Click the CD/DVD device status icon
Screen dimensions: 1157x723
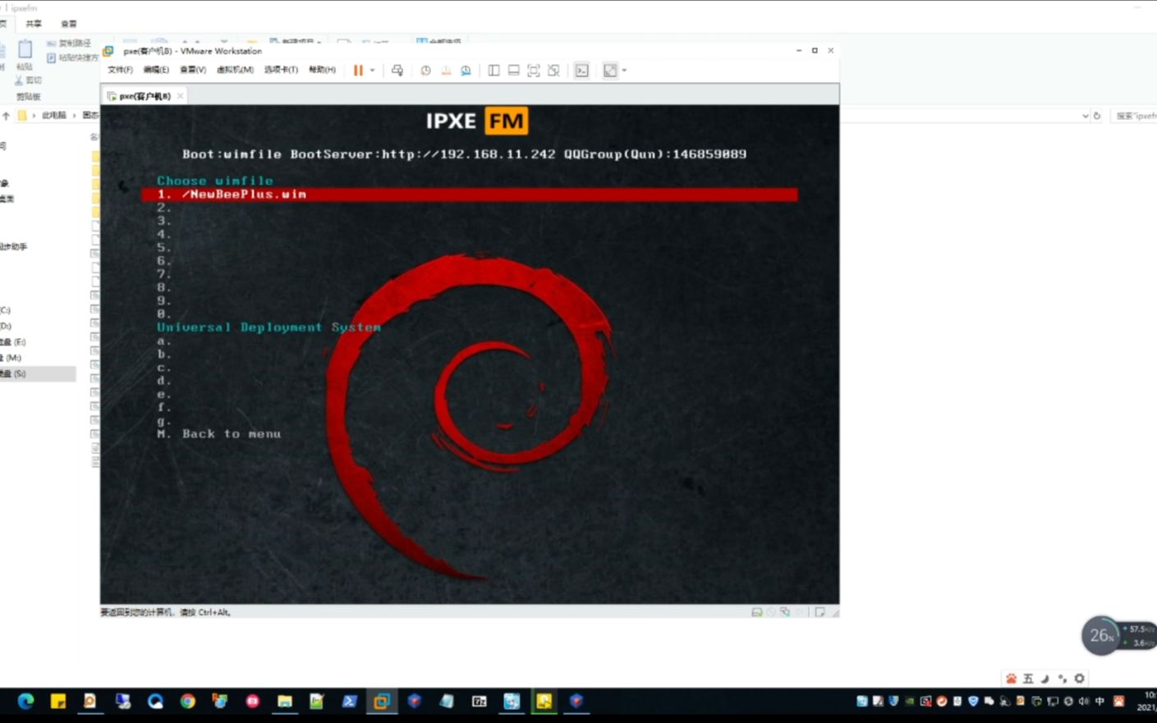(x=771, y=612)
